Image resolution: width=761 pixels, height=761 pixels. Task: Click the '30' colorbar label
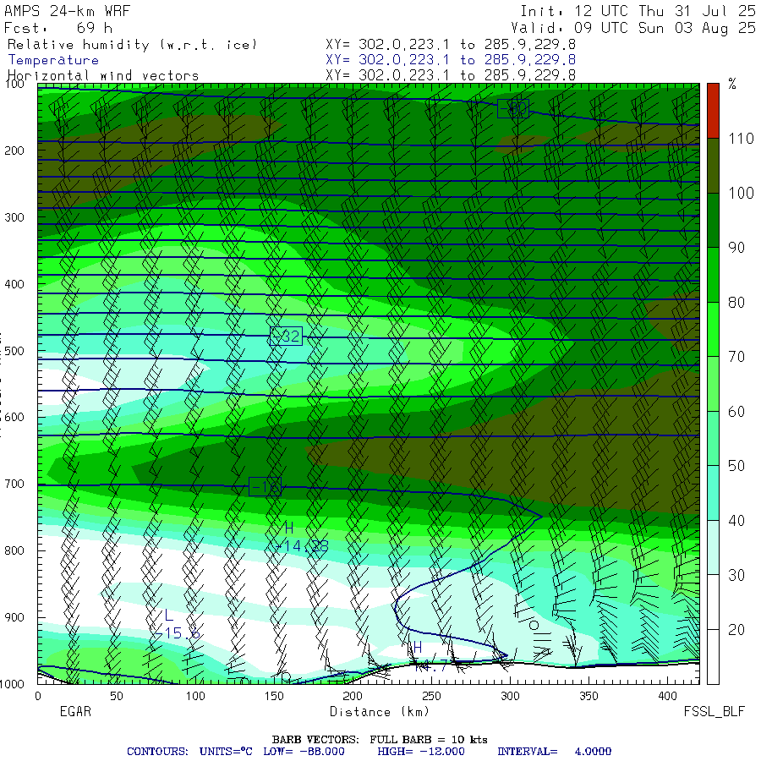click(x=736, y=576)
